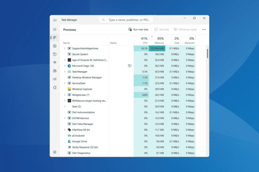Image resolution: width=259 pixels, height=172 pixels.
Task: Sort by the Disk 2% column
Action: coord(173,40)
